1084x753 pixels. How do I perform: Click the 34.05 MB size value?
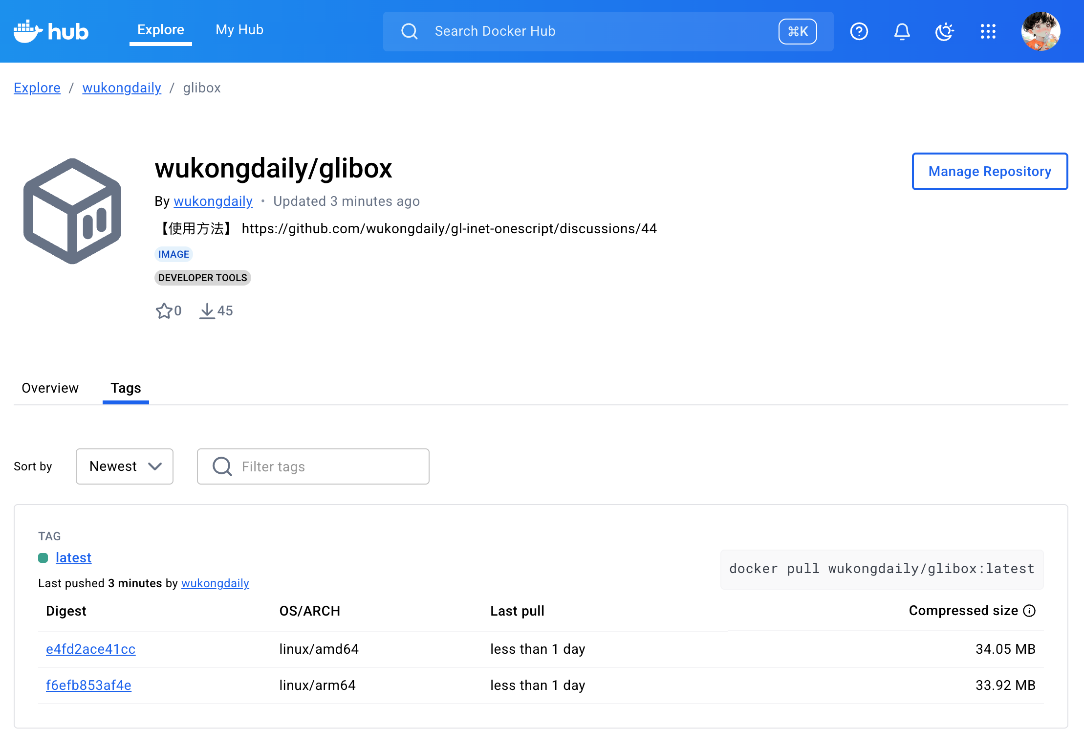[x=1005, y=649]
